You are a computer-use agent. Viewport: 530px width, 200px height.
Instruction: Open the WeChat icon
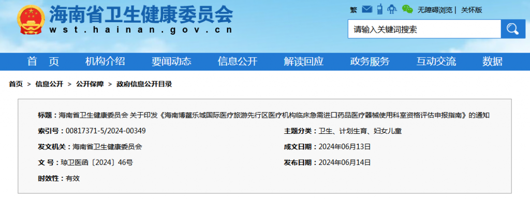click(x=407, y=9)
